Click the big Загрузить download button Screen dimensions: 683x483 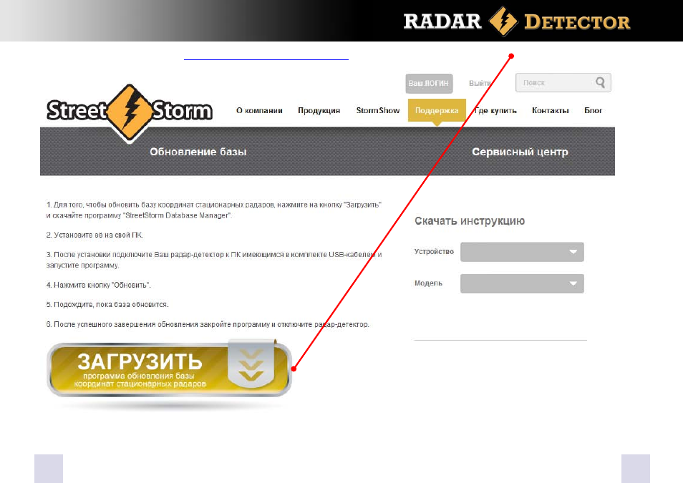coord(169,369)
